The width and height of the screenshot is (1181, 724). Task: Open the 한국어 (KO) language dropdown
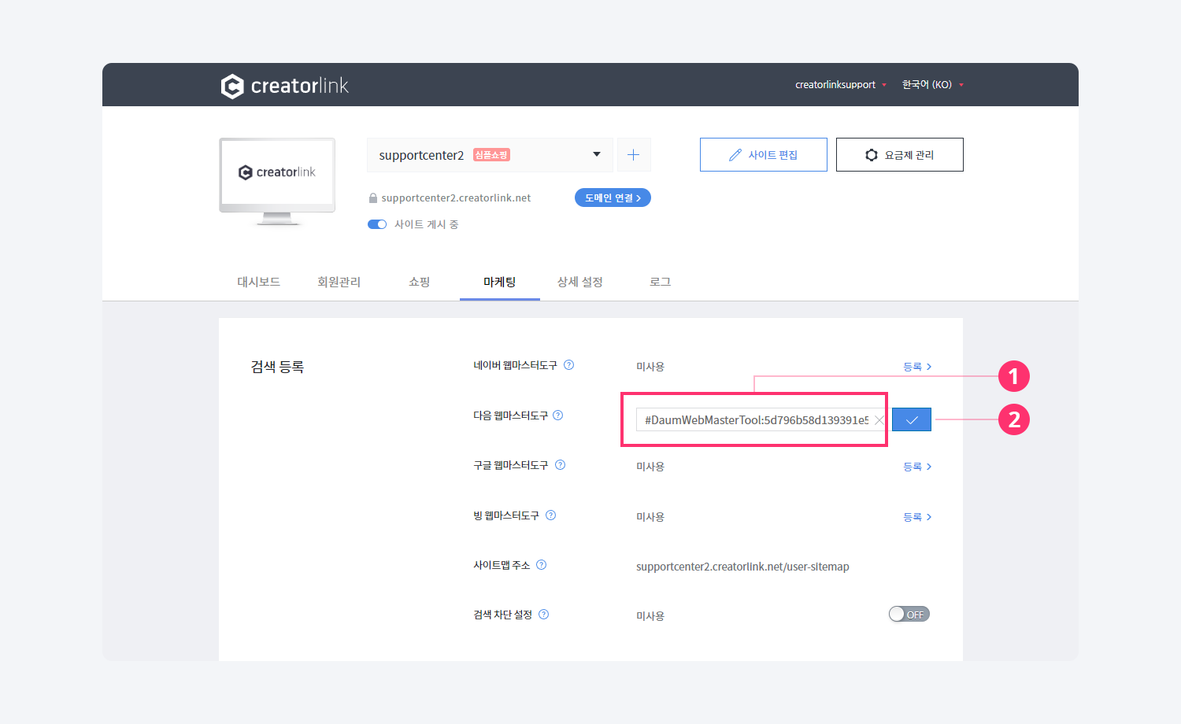[x=932, y=85]
